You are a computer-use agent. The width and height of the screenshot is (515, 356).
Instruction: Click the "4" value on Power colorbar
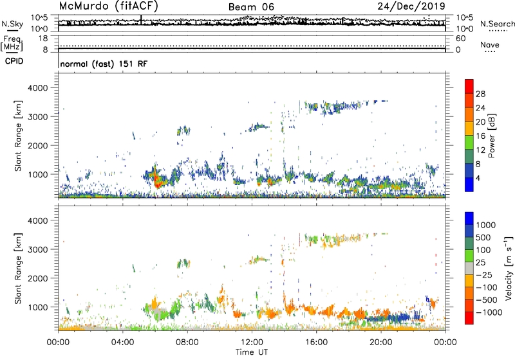click(x=478, y=179)
